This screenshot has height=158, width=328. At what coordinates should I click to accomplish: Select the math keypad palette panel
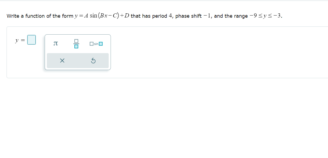click(x=78, y=52)
